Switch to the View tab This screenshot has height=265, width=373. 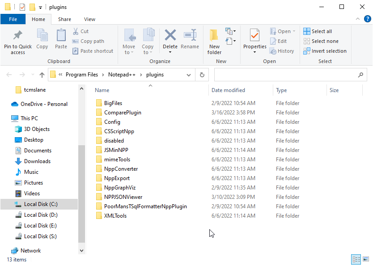coord(89,19)
